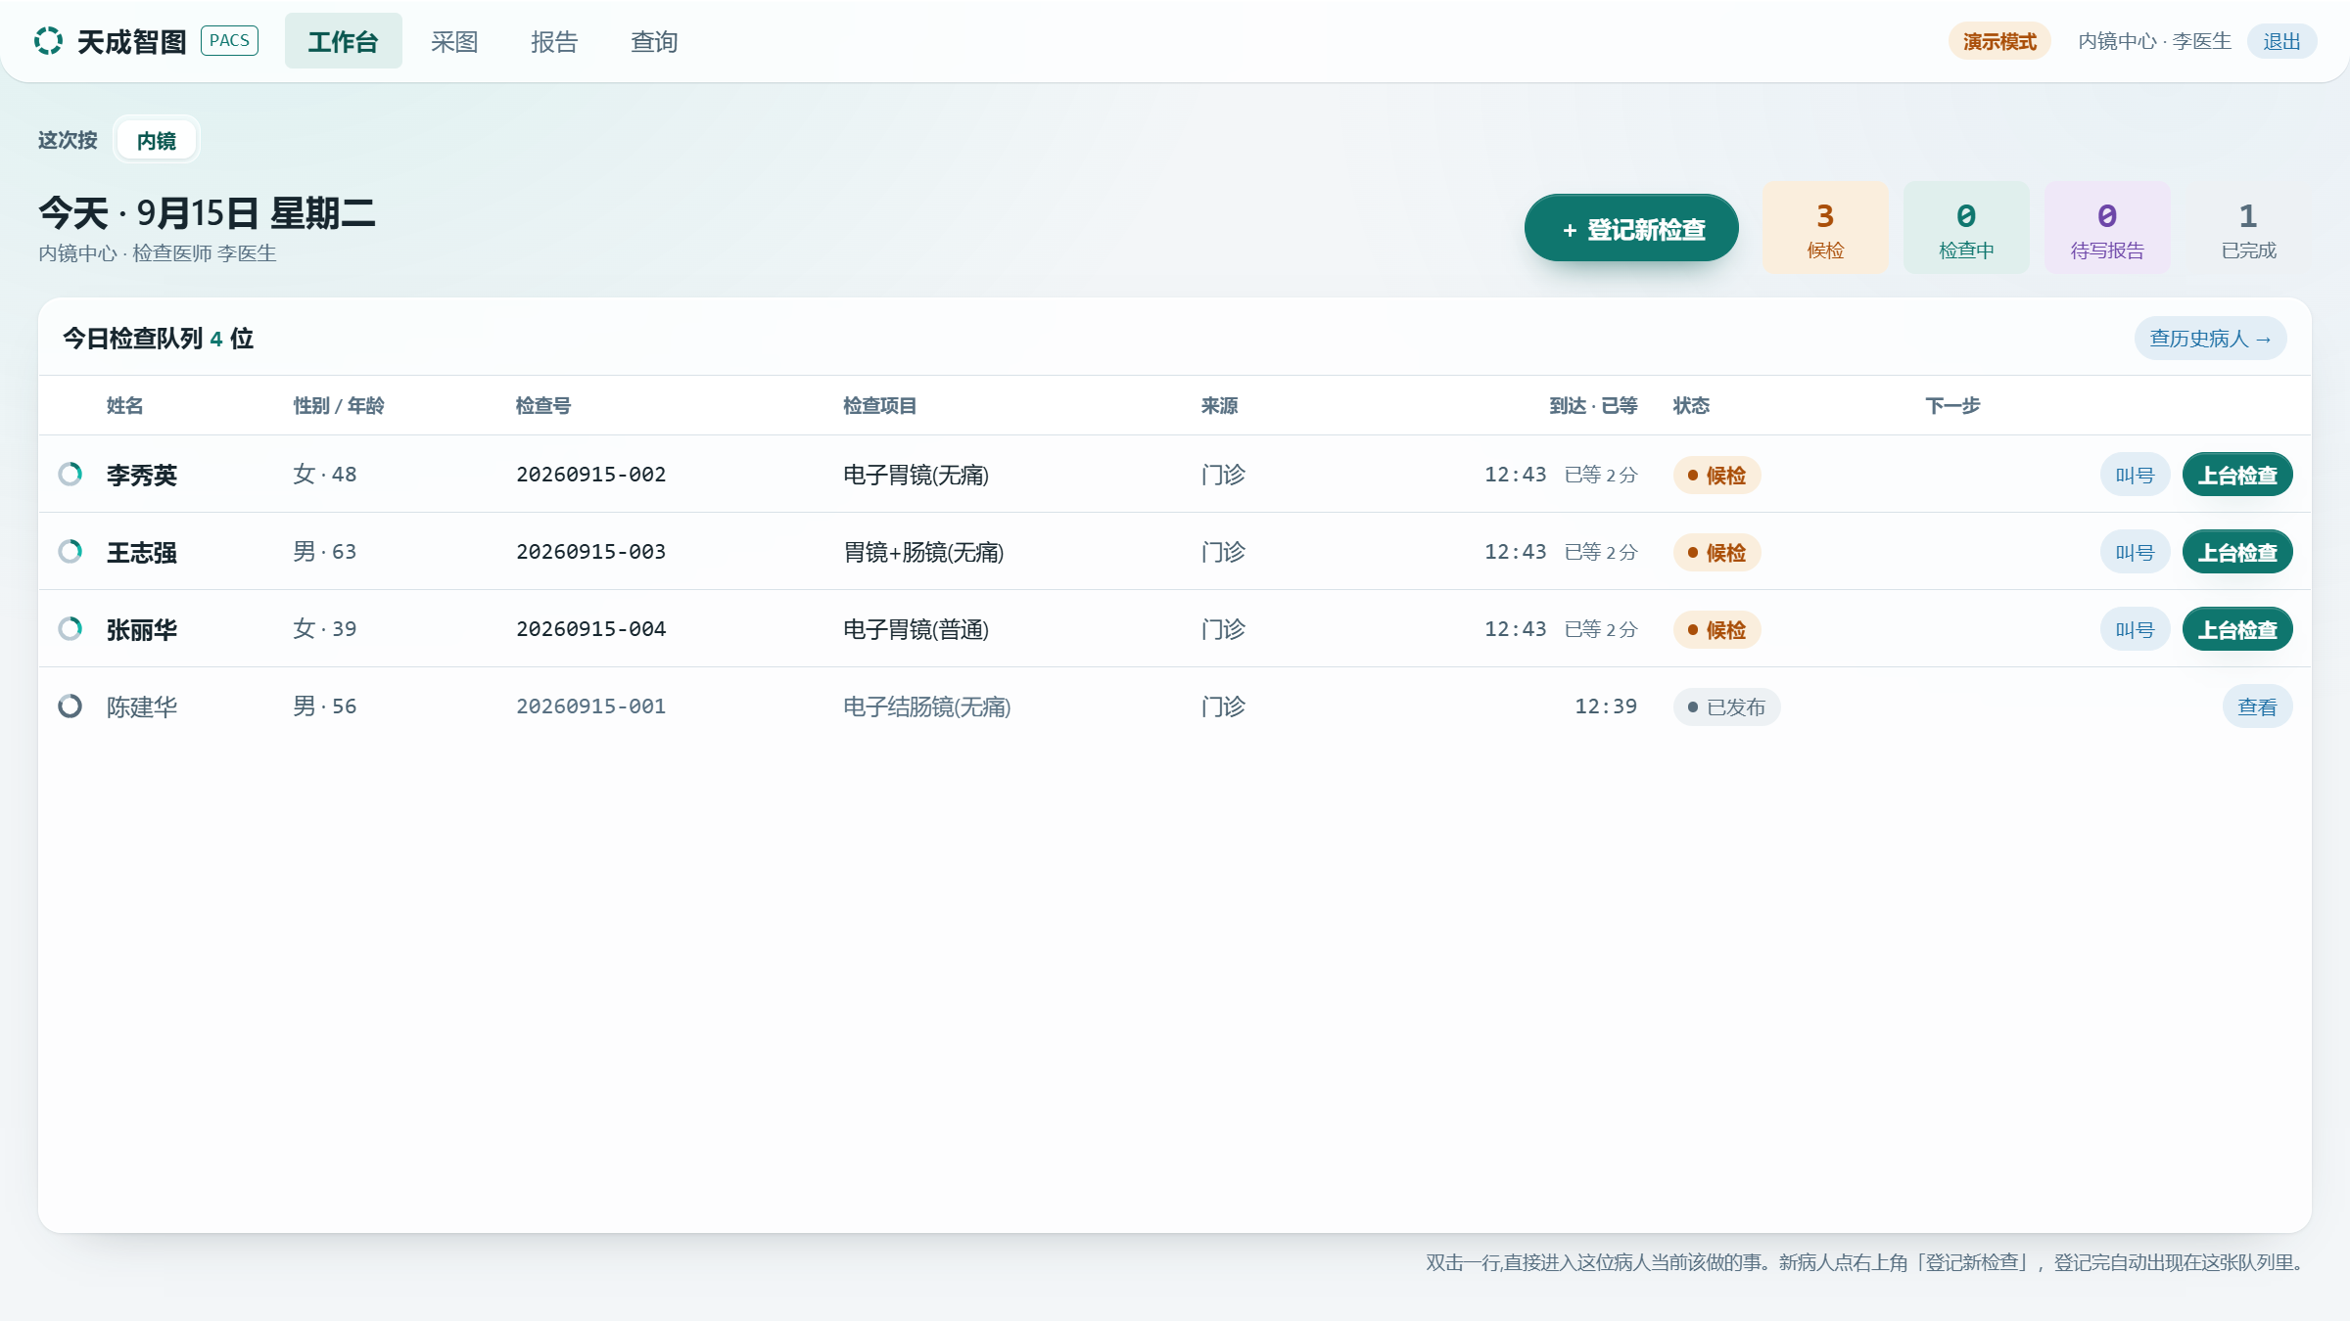This screenshot has width=2350, height=1321.
Task: Click the 天成智图 logo icon
Action: coord(48,41)
